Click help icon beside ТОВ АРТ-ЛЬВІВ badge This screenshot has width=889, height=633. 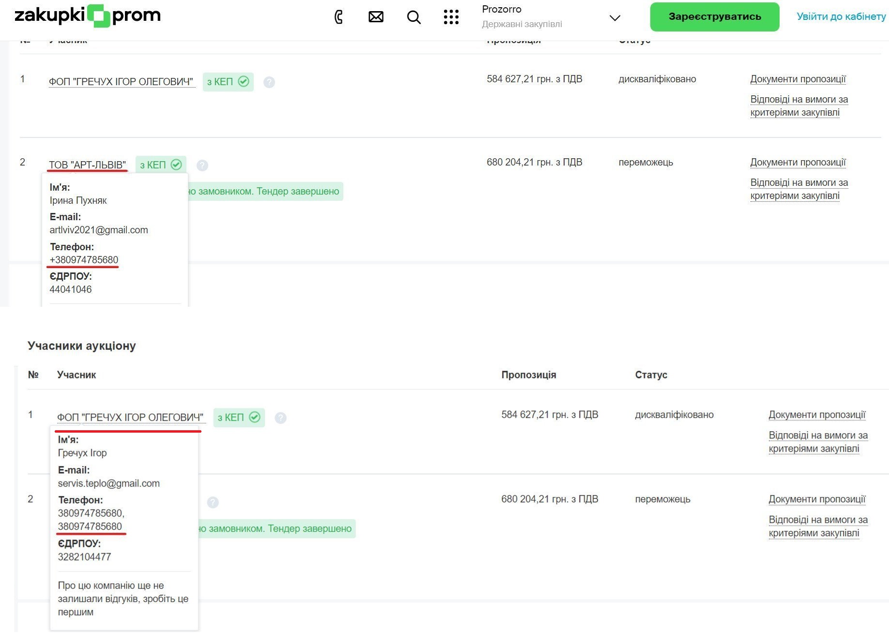coord(202,166)
